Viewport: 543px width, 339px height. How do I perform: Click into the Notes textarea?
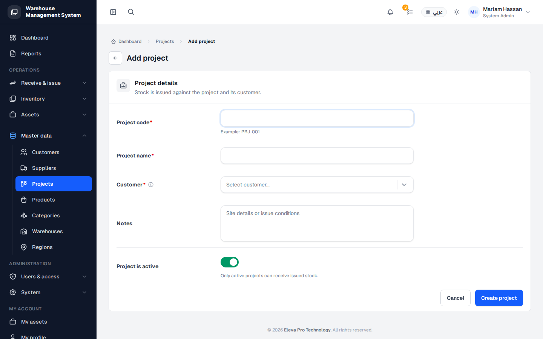point(317,223)
